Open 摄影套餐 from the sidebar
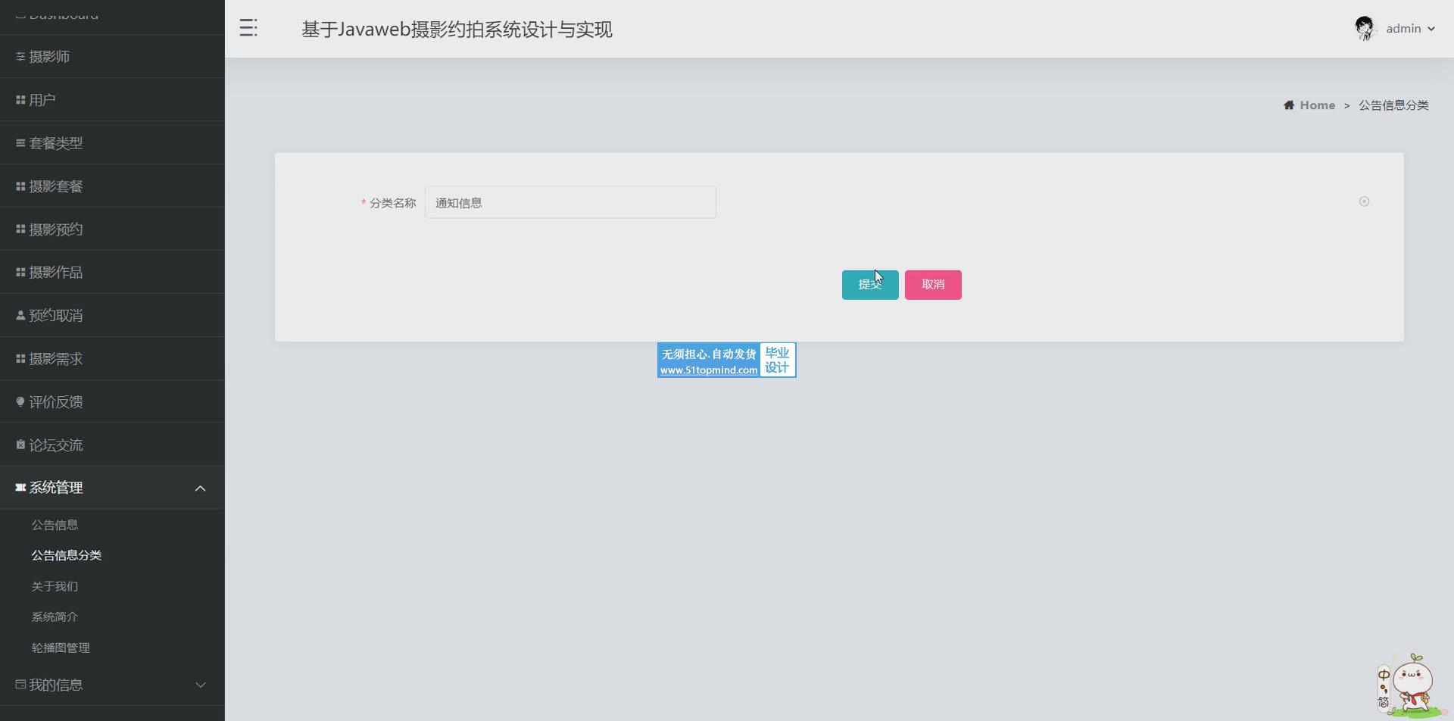 55,186
